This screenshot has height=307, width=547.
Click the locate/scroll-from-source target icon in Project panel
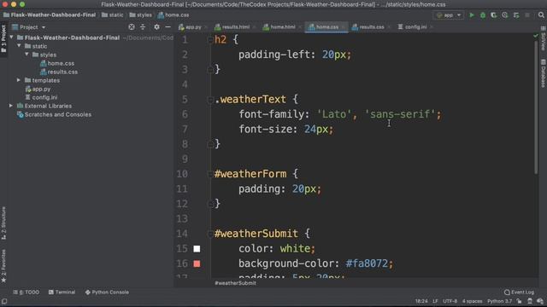tap(132, 27)
